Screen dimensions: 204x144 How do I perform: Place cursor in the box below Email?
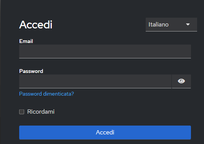click(x=105, y=51)
